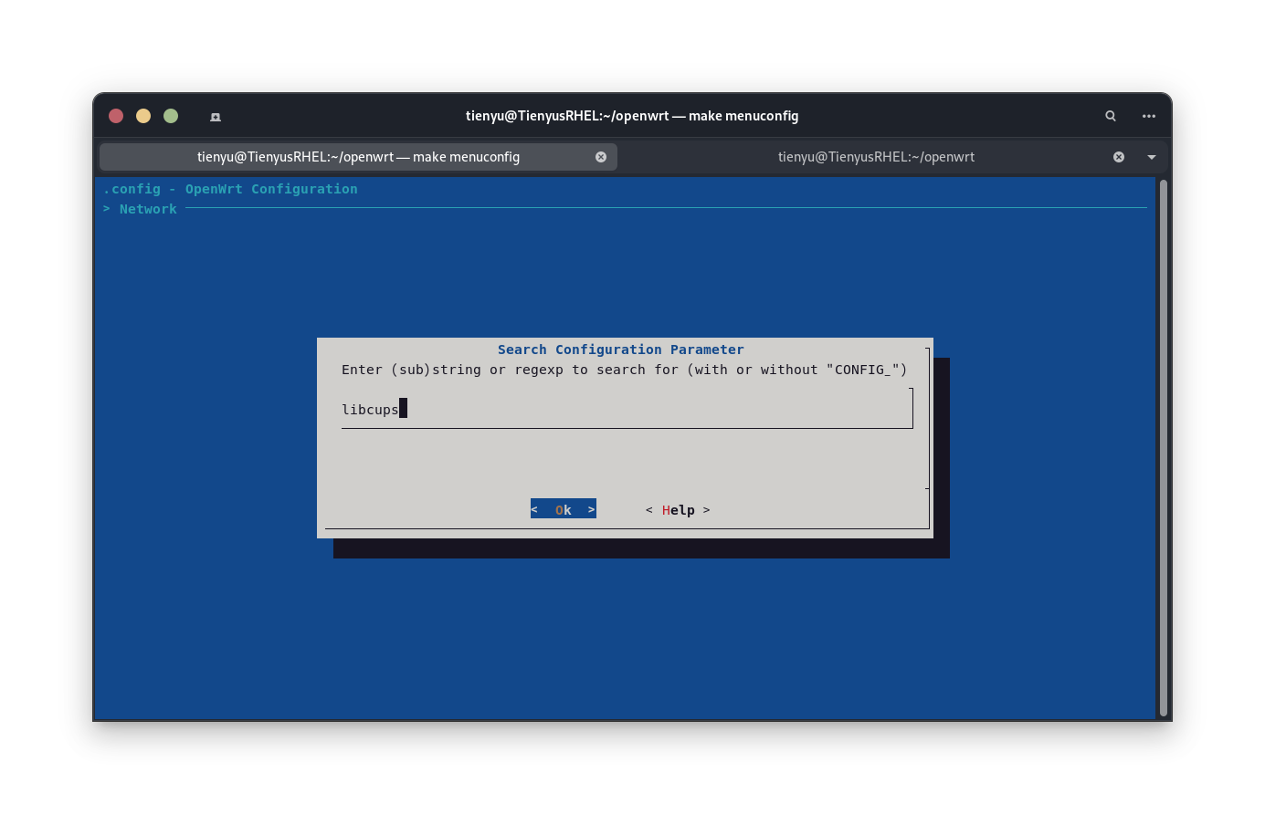
Task: Open the three-dots terminal menu
Action: (1149, 116)
